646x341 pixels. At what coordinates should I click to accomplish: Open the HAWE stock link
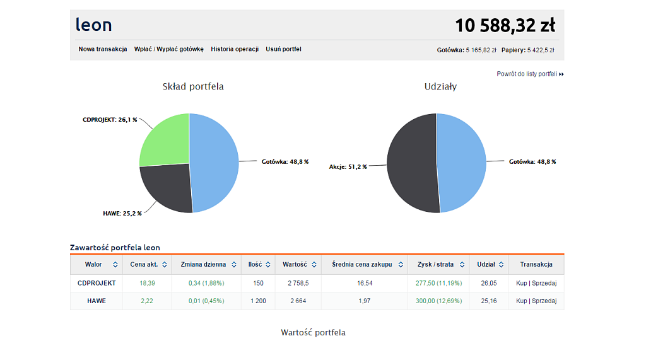(97, 301)
